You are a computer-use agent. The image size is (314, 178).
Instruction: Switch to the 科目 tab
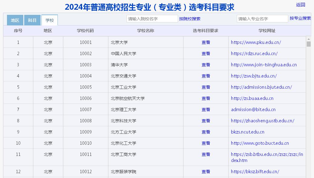[32, 20]
